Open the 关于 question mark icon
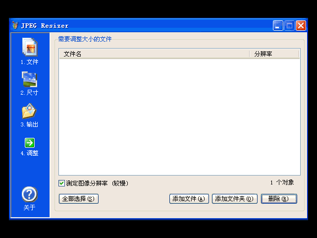 point(29,194)
